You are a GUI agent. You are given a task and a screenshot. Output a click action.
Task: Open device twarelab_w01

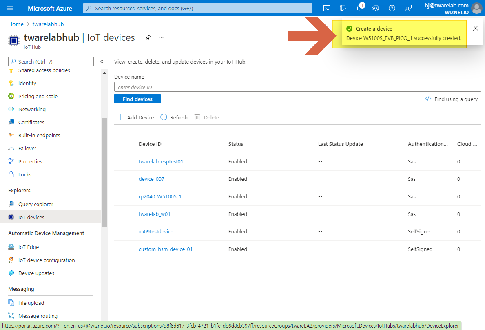pyautogui.click(x=154, y=214)
